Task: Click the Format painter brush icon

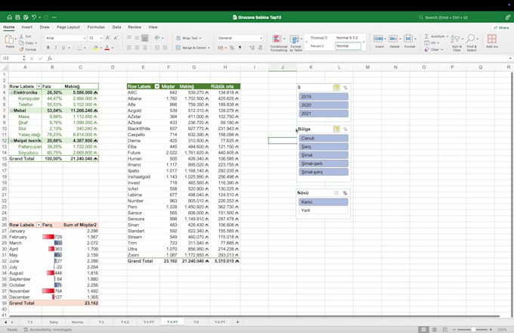Action: (21, 49)
